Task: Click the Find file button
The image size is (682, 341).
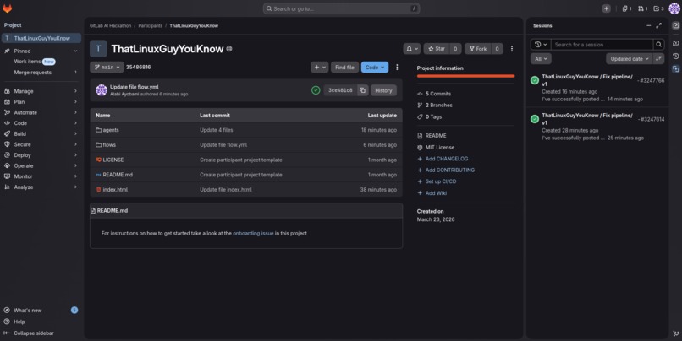Action: click(344, 68)
